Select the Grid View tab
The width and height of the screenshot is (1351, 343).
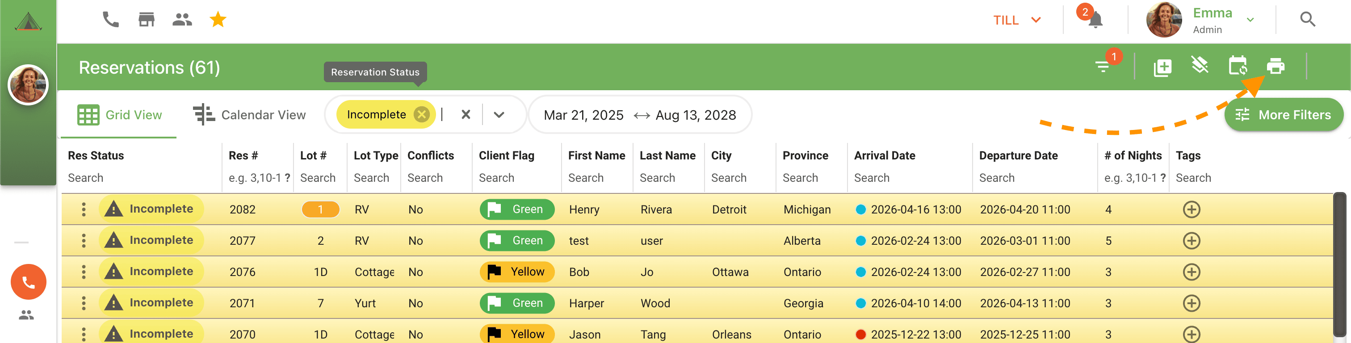click(x=120, y=115)
